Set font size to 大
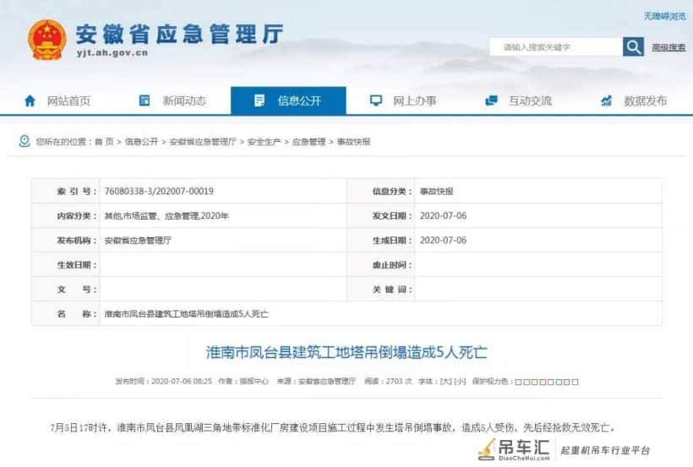This screenshot has width=693, height=467. coord(446,382)
